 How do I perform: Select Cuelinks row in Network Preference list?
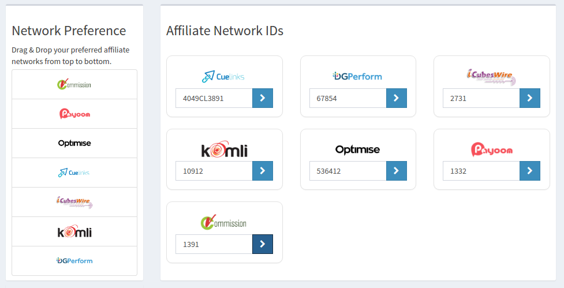point(74,173)
